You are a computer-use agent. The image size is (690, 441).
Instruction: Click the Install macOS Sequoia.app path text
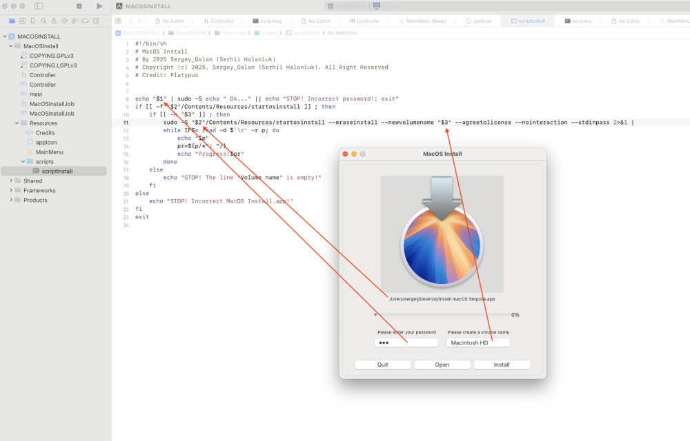point(442,299)
